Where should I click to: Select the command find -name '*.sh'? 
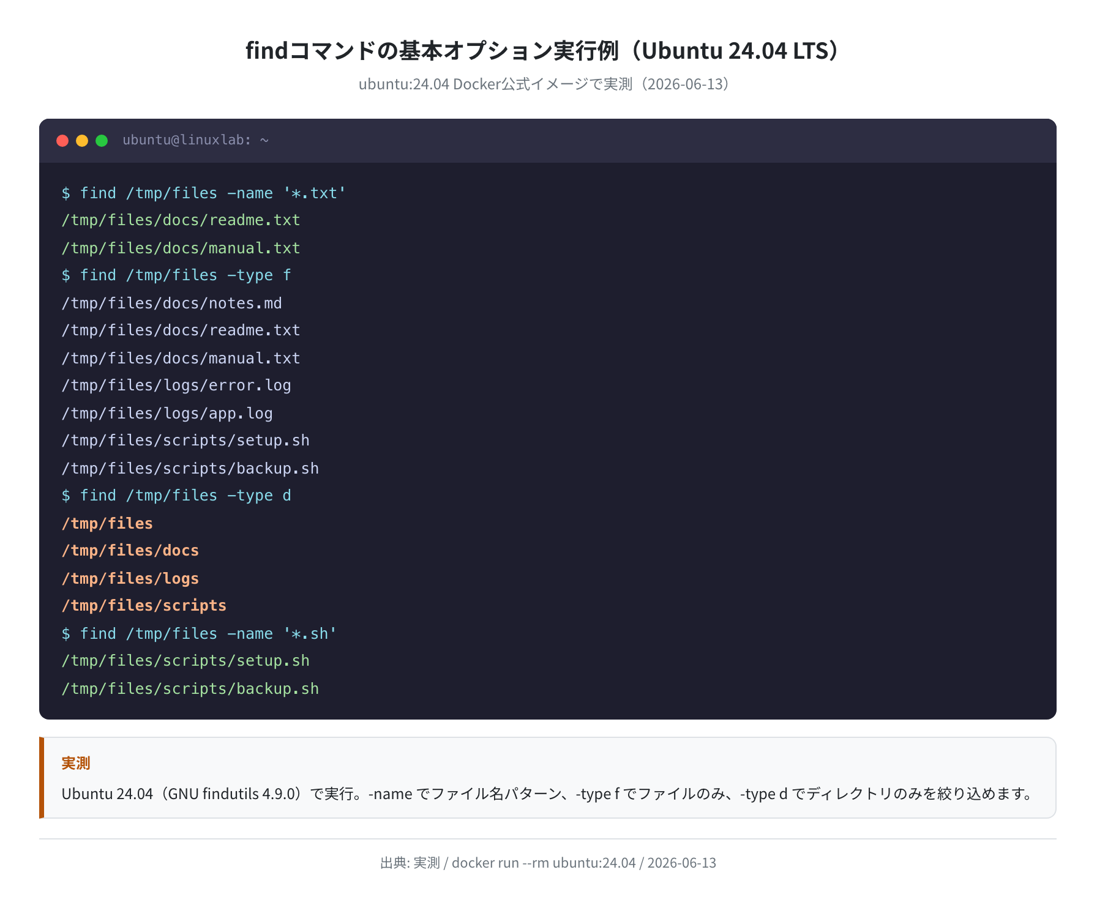click(199, 633)
